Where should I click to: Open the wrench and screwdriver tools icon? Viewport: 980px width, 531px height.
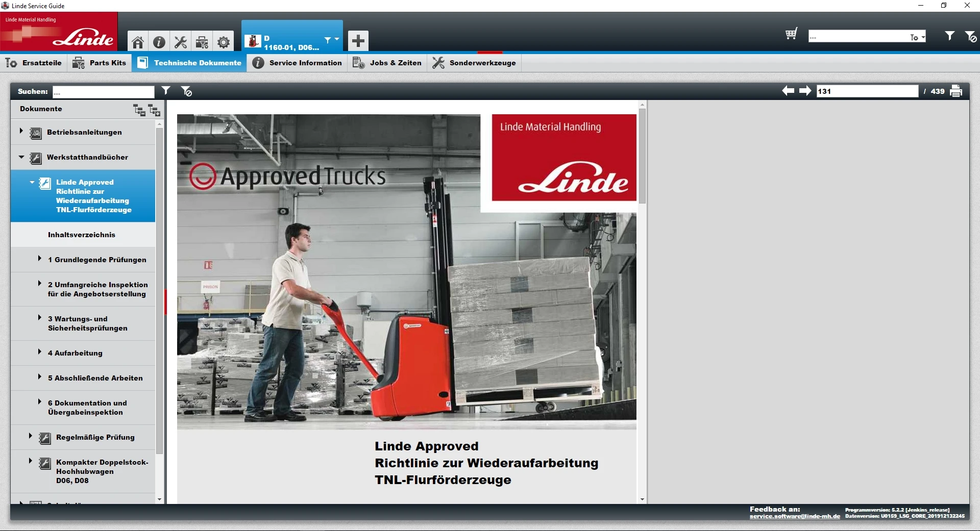point(181,42)
